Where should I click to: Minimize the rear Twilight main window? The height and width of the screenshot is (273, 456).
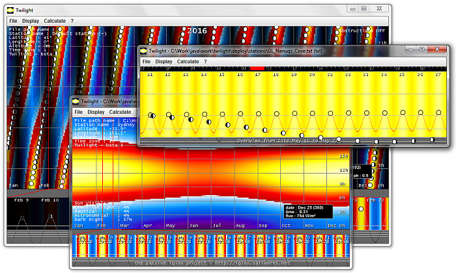pos(352,8)
